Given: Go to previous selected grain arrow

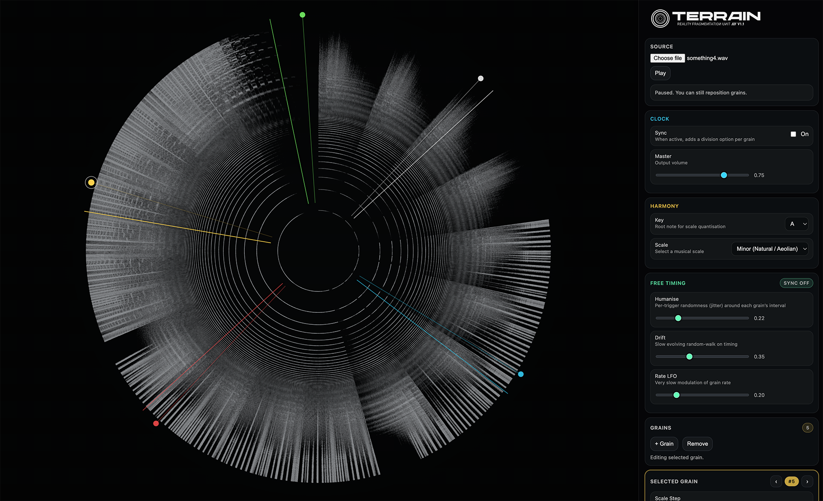Looking at the screenshot, I should [776, 481].
